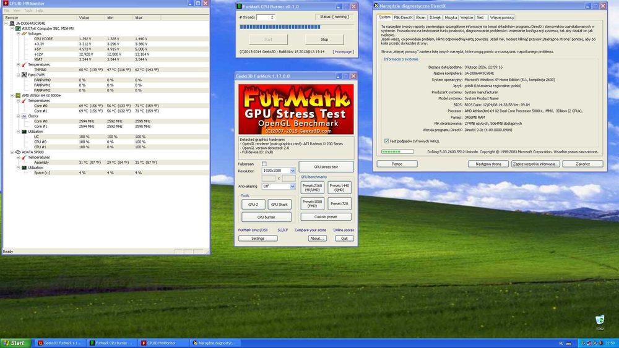Image resolution: width=619 pixels, height=348 pixels.
Task: Switch to the Sieć tab
Action: tap(480, 17)
